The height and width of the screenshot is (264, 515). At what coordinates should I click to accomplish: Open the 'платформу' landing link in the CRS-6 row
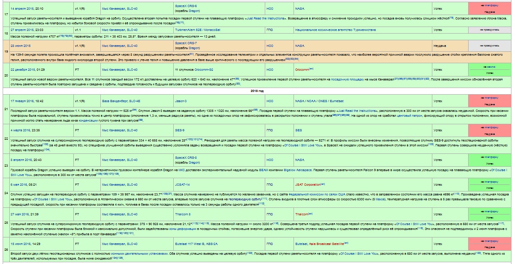[x=492, y=6]
